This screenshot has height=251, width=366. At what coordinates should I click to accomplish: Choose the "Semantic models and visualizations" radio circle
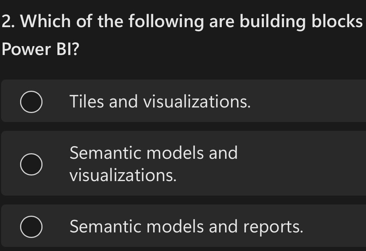[31, 164]
